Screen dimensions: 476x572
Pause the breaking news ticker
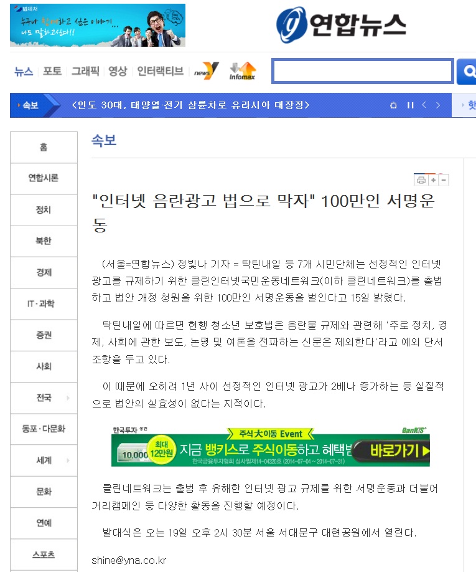[x=411, y=105]
